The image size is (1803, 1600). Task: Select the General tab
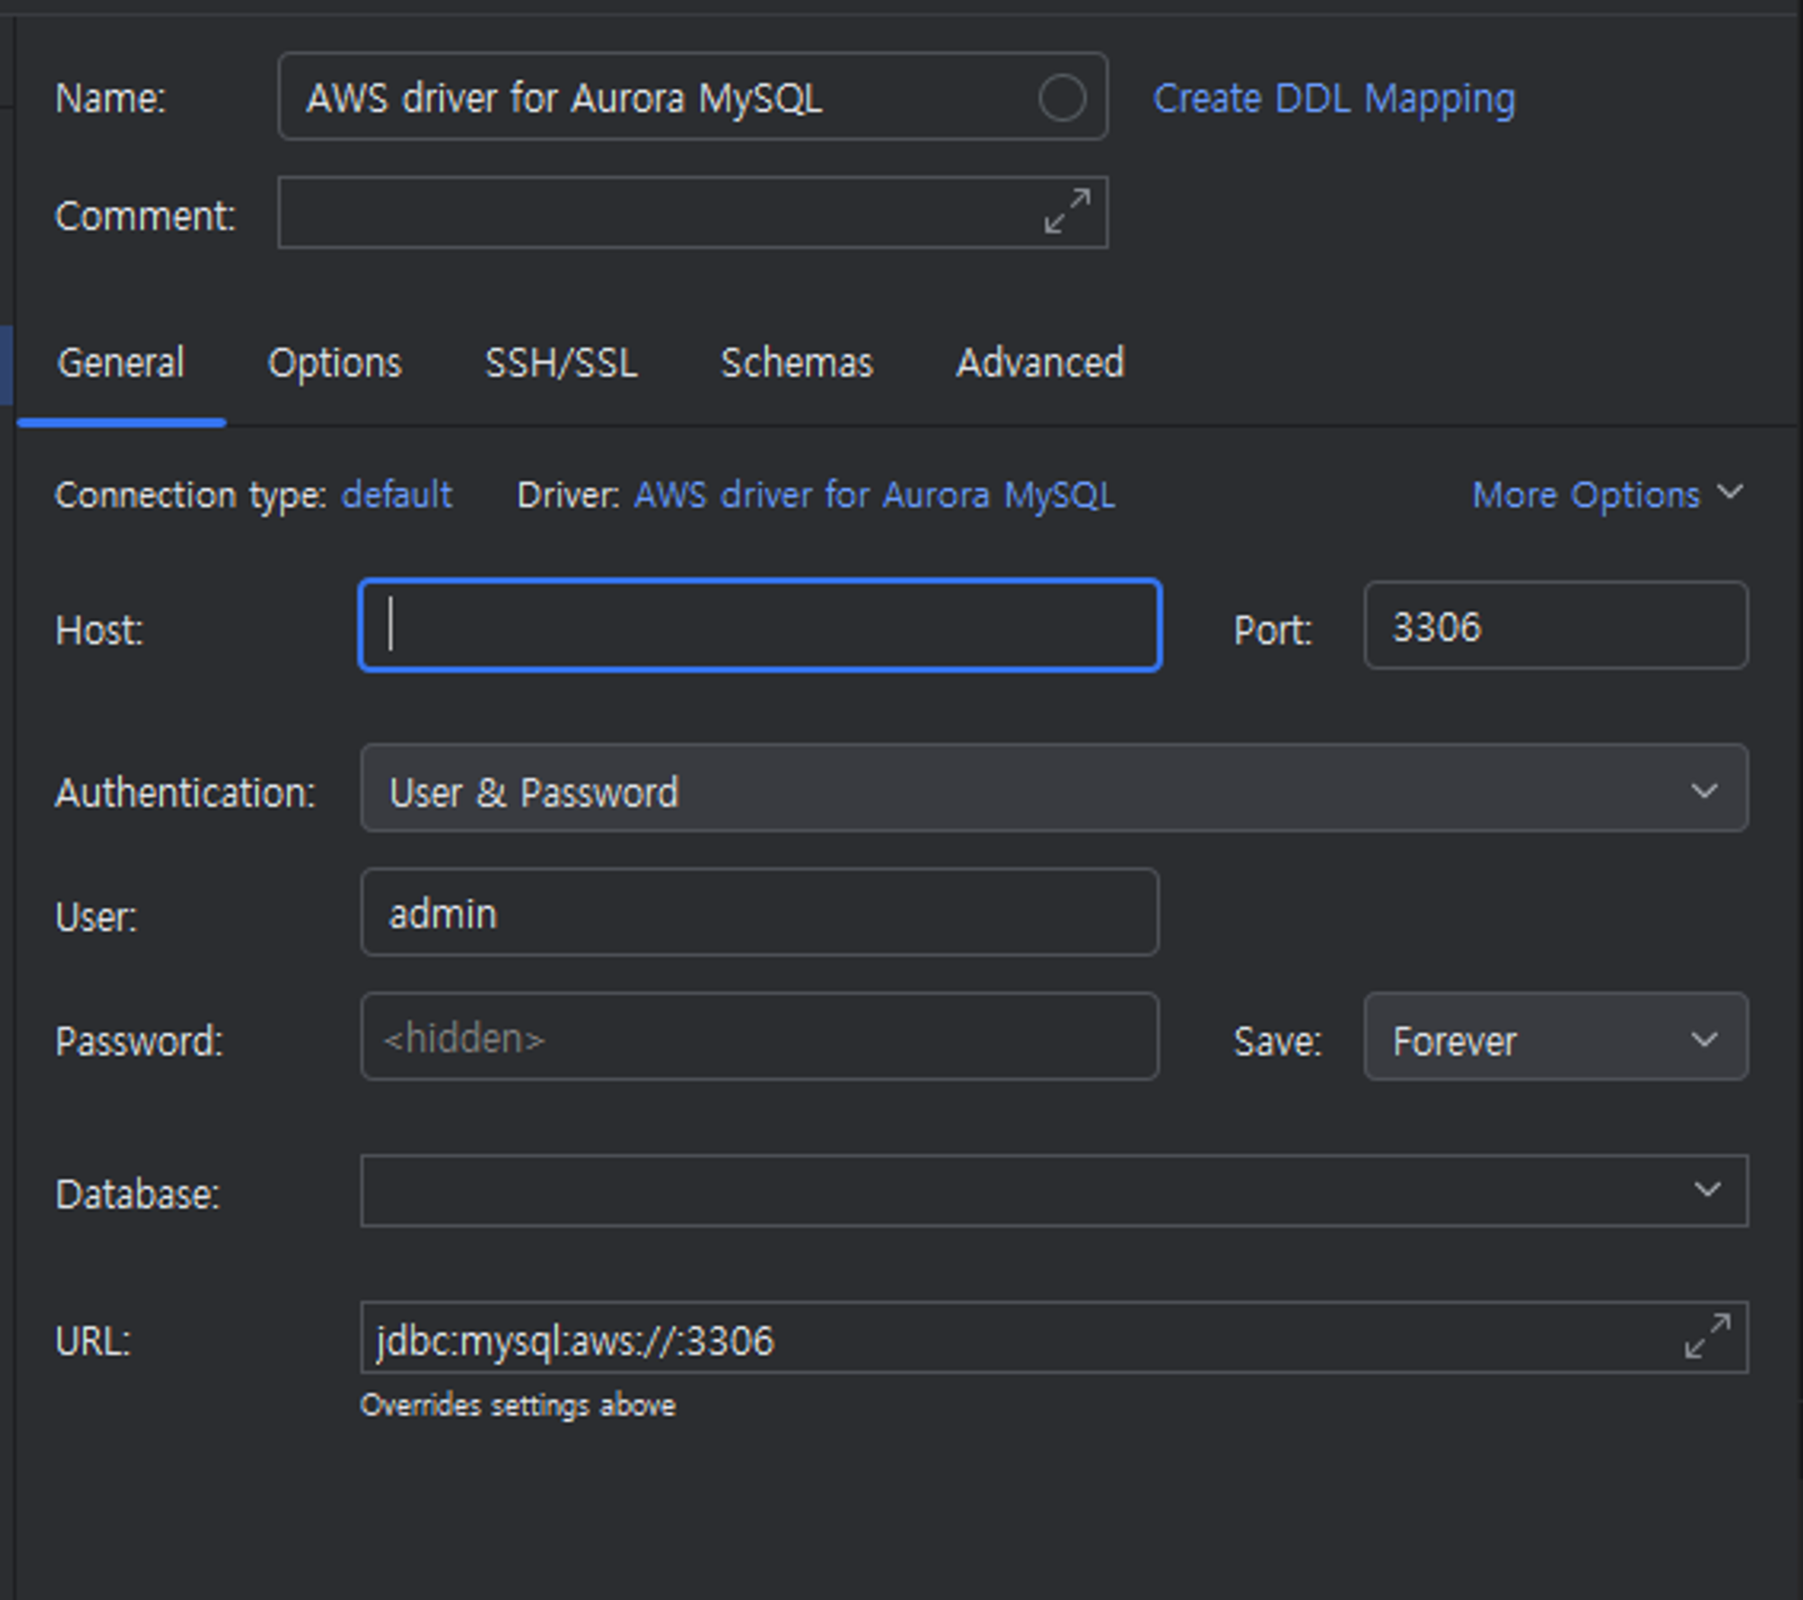coord(121,363)
